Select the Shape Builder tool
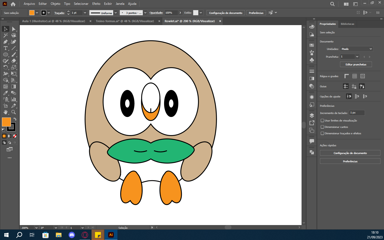The height and width of the screenshot is (240, 384). (x=6, y=80)
